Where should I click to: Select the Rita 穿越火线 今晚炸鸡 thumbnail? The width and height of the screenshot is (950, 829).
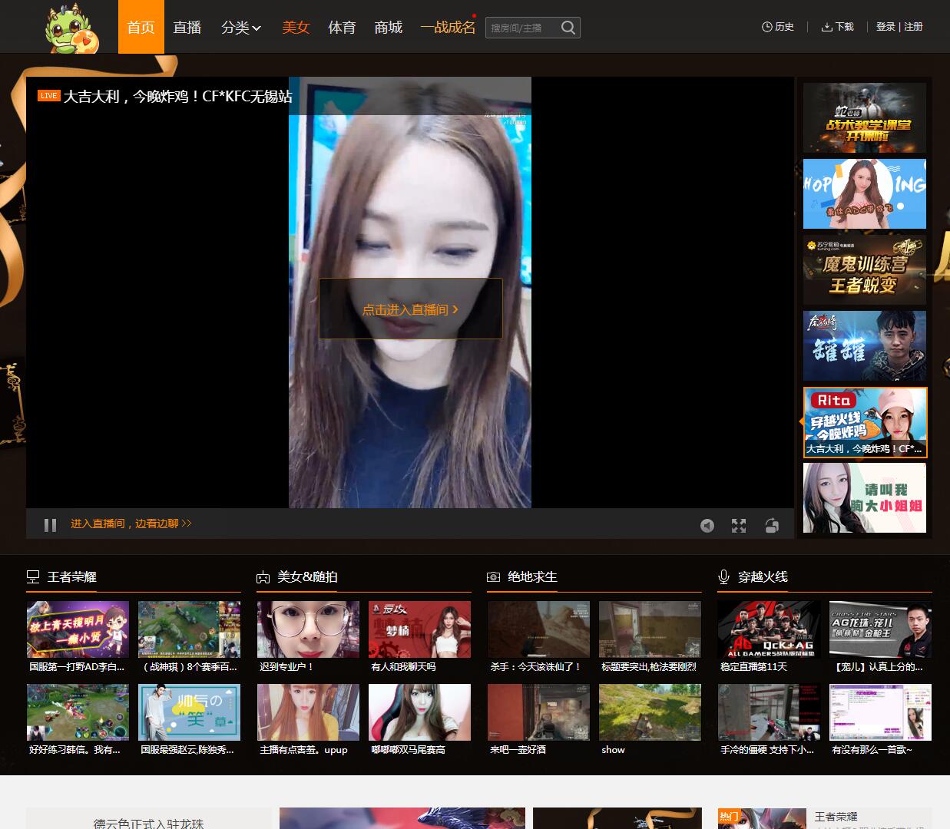(865, 422)
